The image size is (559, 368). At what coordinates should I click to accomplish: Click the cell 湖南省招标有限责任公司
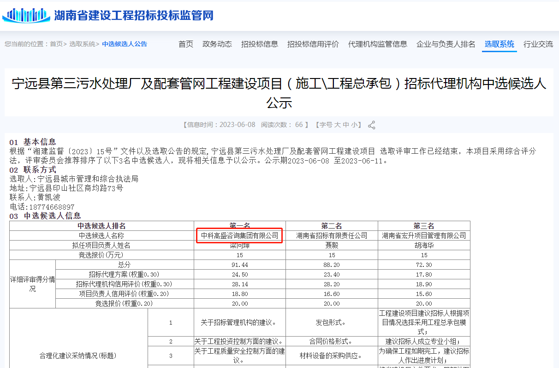tap(332, 235)
